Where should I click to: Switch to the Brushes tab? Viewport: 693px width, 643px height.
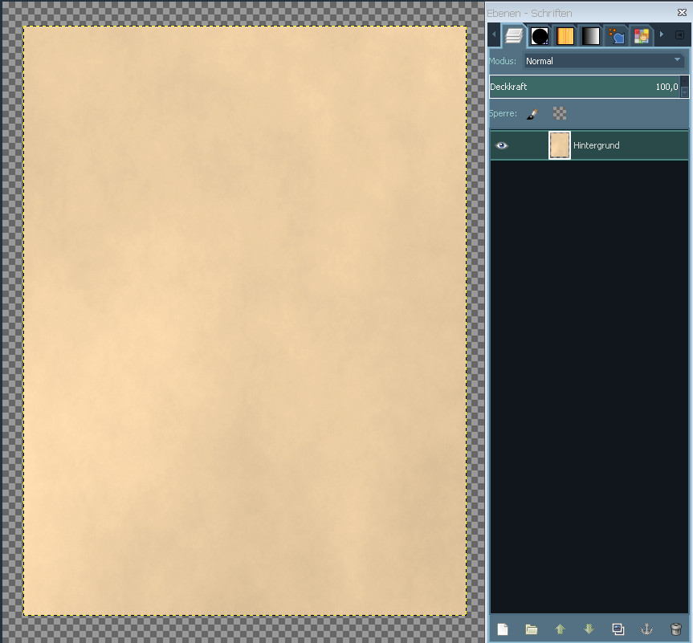pyautogui.click(x=540, y=36)
